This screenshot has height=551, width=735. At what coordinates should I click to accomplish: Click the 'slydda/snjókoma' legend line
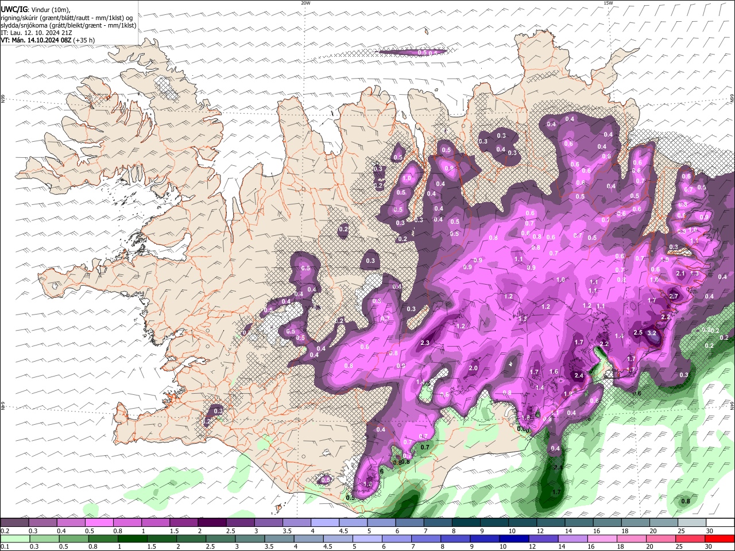tap(68, 25)
